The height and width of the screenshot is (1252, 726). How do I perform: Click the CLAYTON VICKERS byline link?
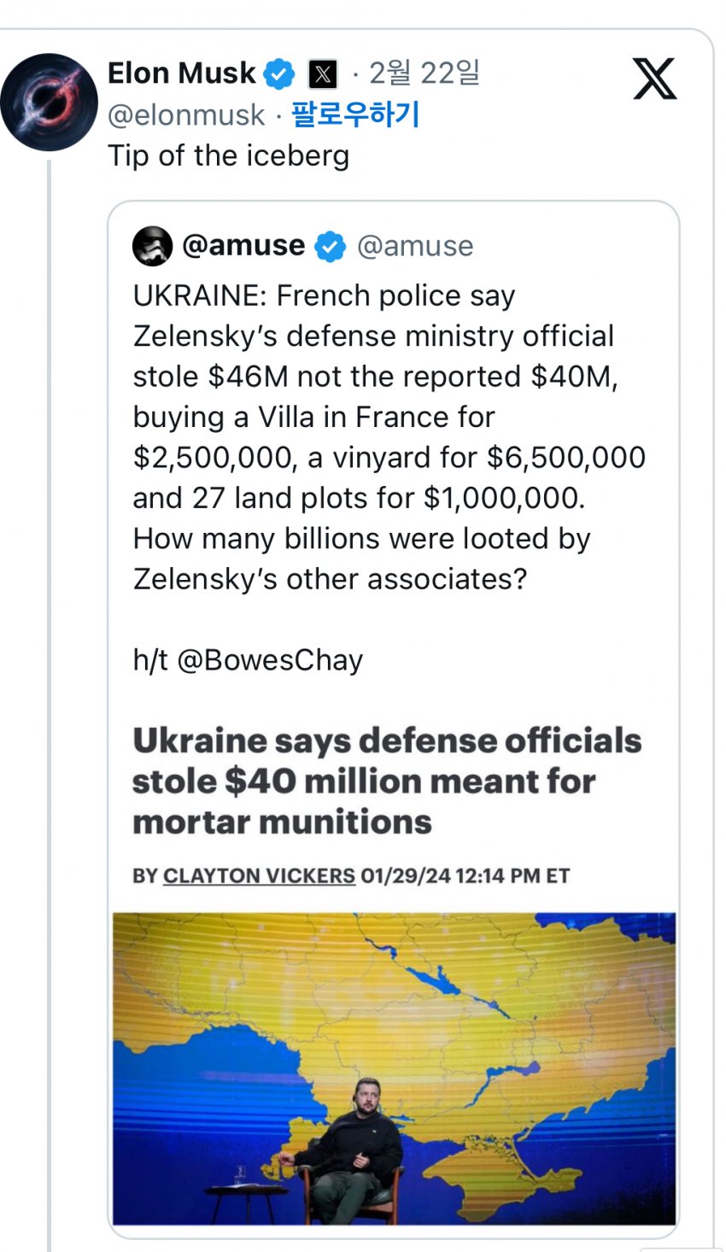(259, 876)
